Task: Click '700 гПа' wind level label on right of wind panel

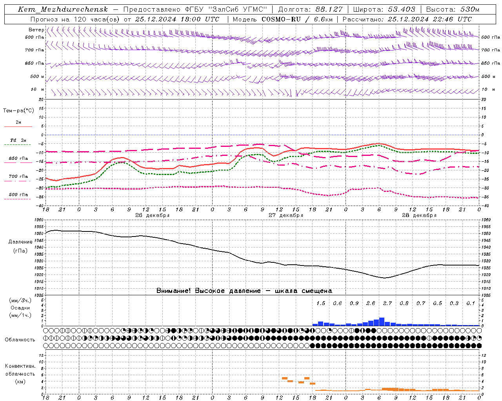Action: pos(491,50)
